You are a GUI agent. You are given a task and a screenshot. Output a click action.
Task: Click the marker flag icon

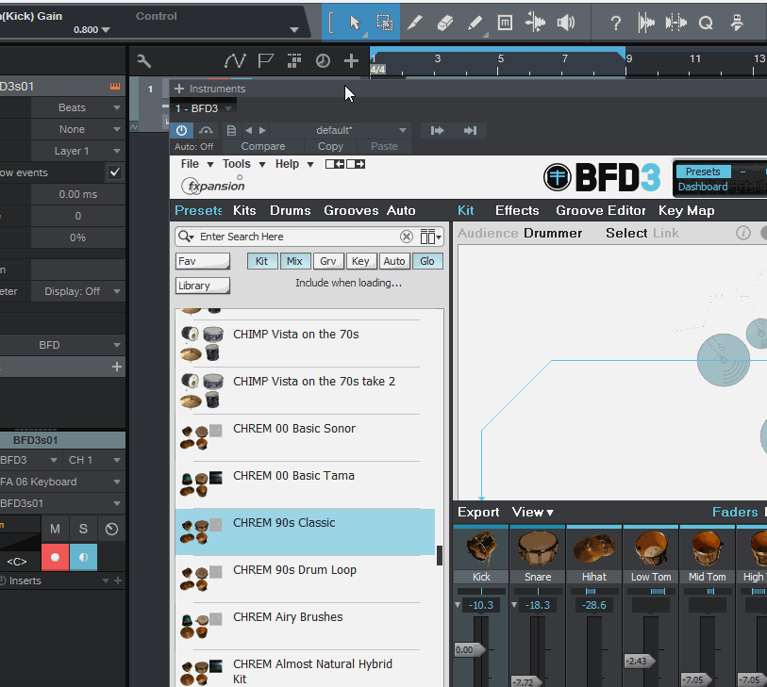pos(265,61)
